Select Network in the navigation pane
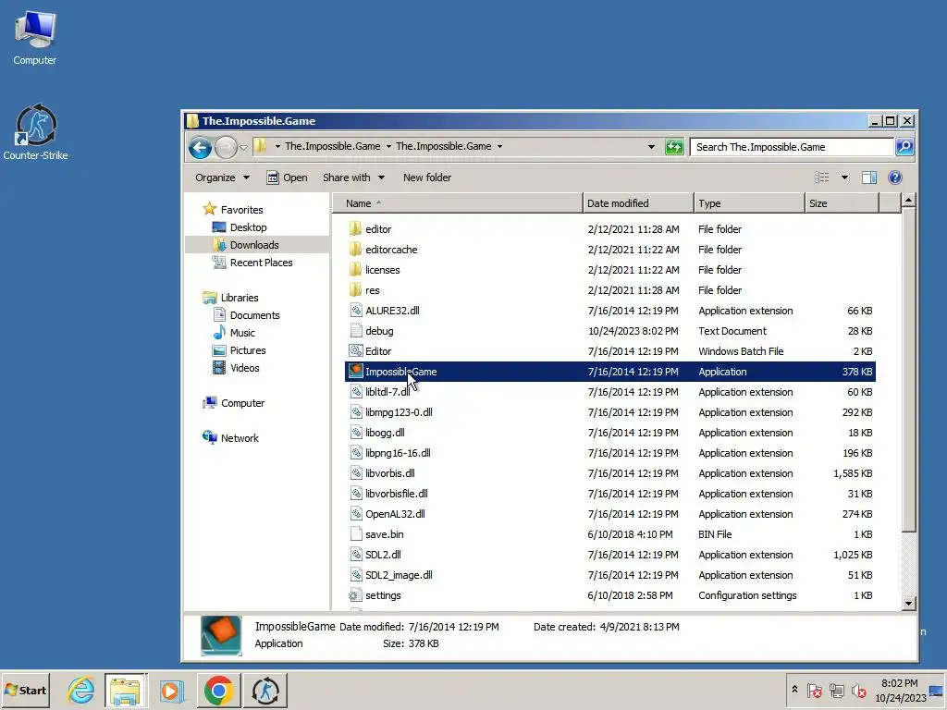 [230, 437]
